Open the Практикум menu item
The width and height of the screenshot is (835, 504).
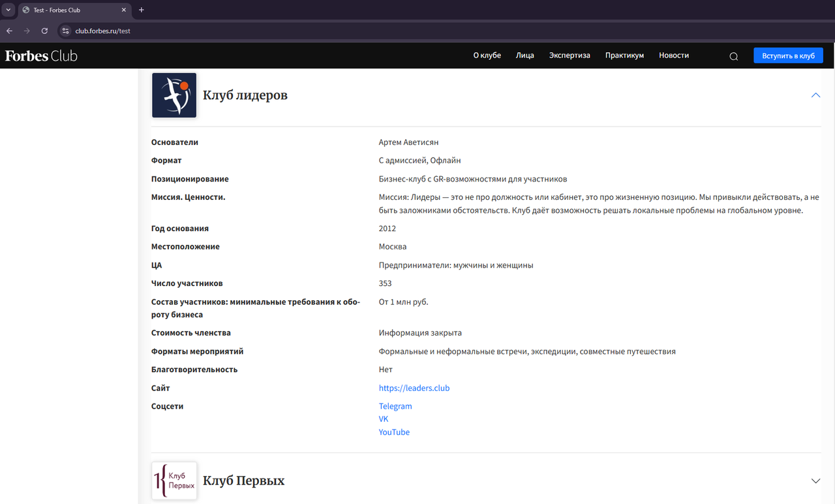click(x=624, y=55)
